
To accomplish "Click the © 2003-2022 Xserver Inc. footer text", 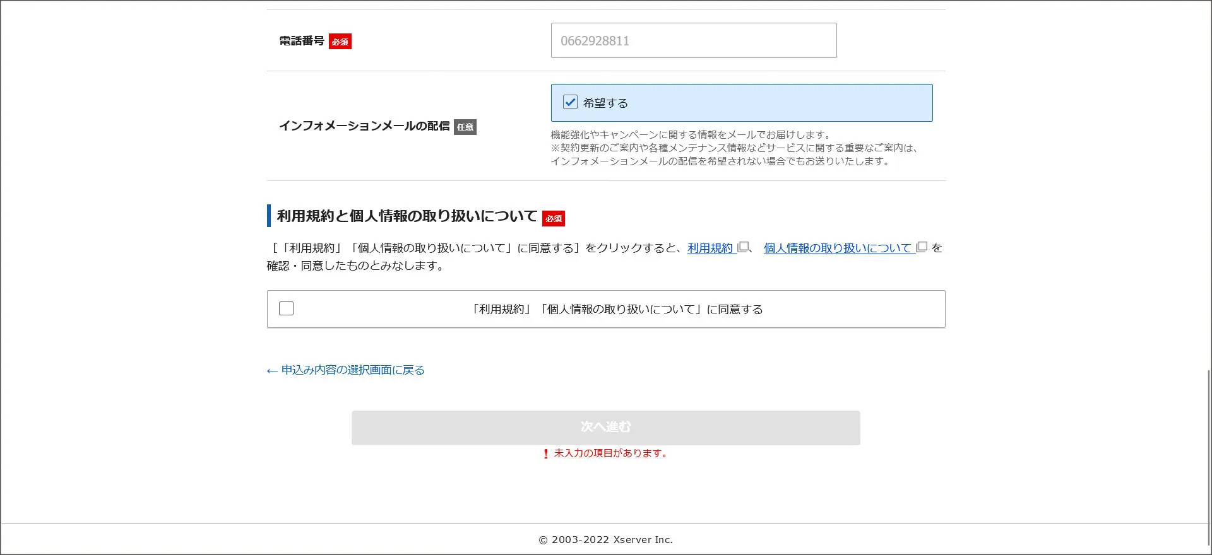I will coord(606,540).
